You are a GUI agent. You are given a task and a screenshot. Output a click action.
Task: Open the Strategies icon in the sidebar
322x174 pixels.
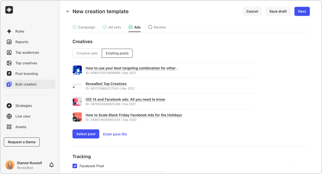[x=9, y=106]
